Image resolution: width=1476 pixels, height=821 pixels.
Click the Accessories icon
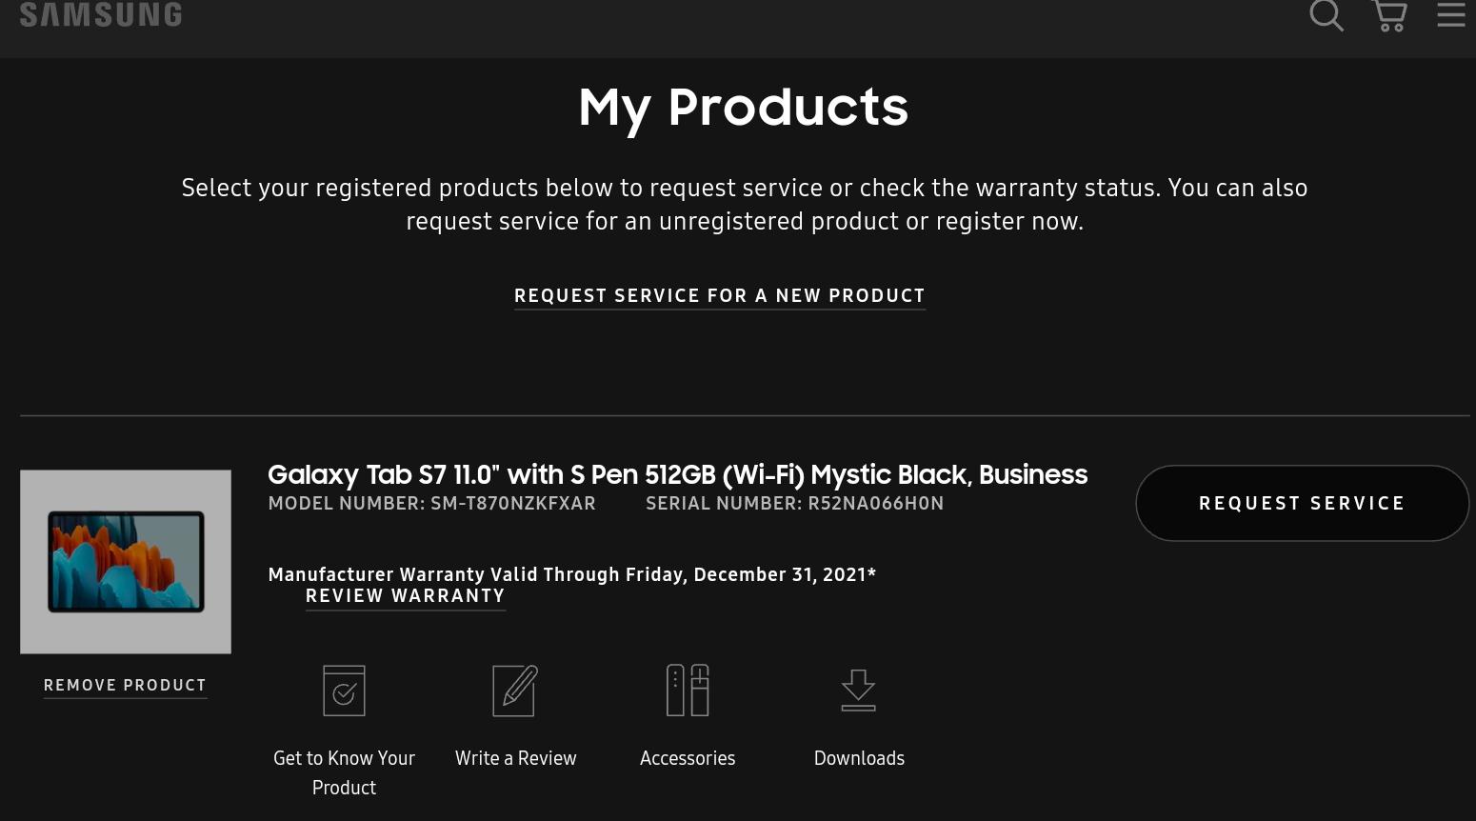(688, 691)
